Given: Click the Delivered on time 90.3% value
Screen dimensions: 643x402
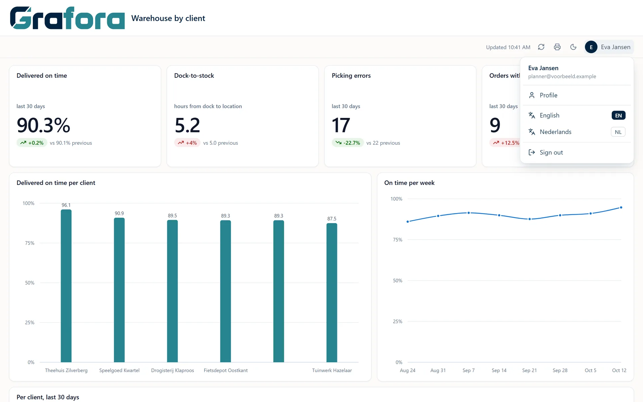Looking at the screenshot, I should [44, 125].
